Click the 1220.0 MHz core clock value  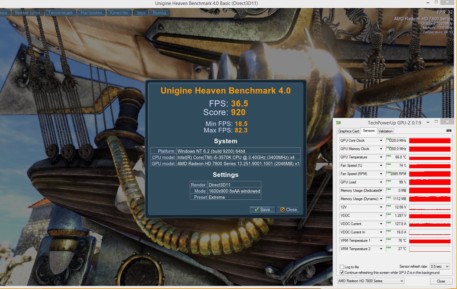point(396,140)
